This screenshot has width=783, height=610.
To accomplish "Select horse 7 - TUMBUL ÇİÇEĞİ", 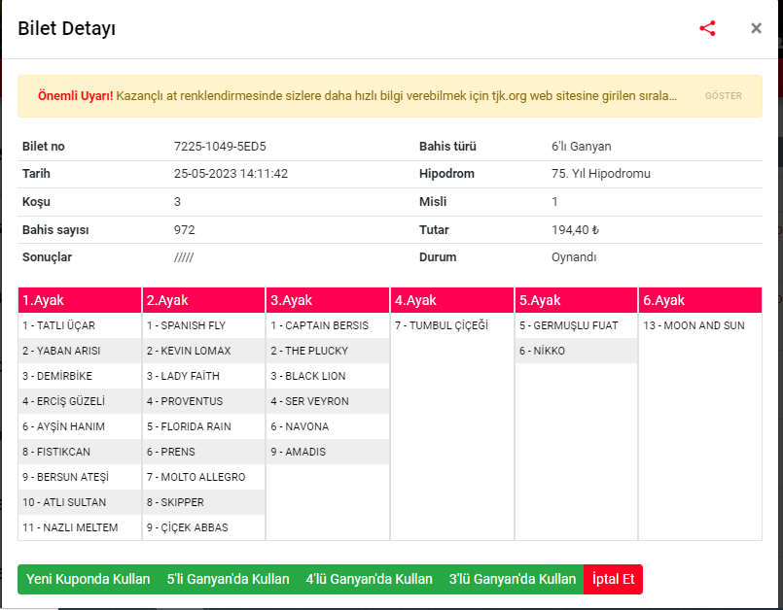I will 452,325.
